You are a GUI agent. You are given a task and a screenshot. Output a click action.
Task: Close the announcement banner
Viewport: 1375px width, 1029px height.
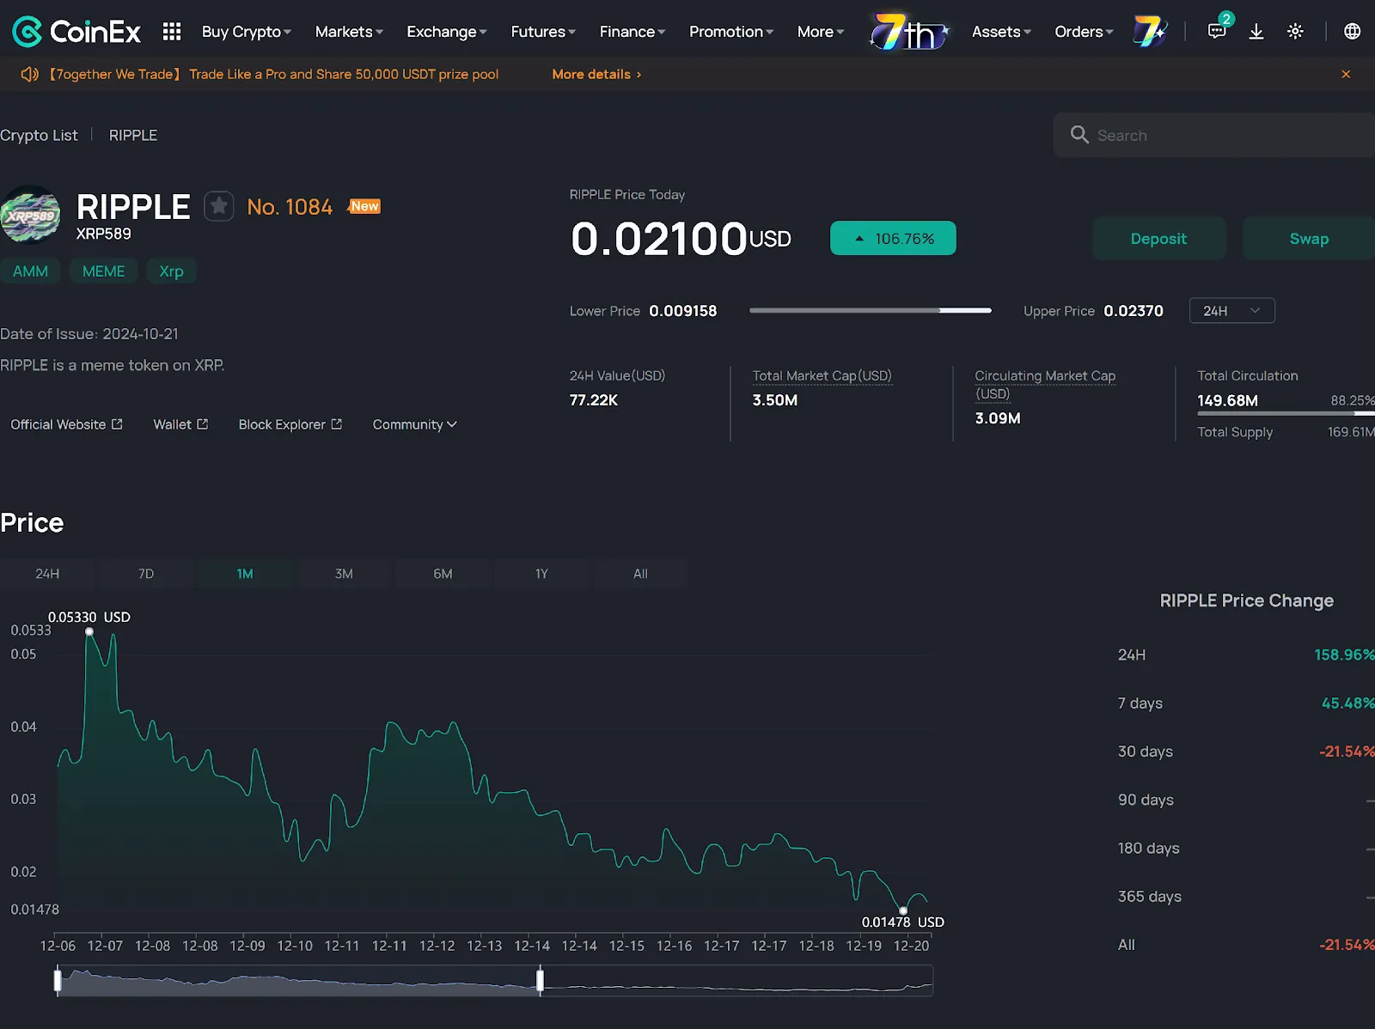[1346, 75]
